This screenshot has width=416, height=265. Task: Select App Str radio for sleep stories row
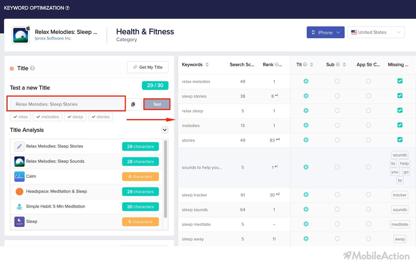tap(368, 96)
